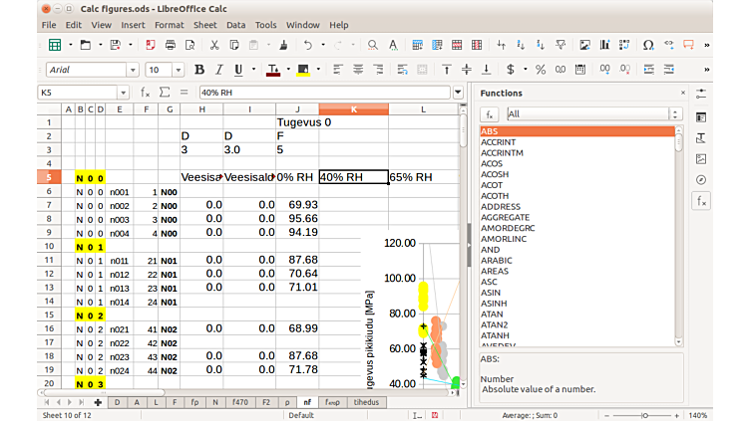Open the Function Wizard icon in formula bar

pyautogui.click(x=146, y=93)
